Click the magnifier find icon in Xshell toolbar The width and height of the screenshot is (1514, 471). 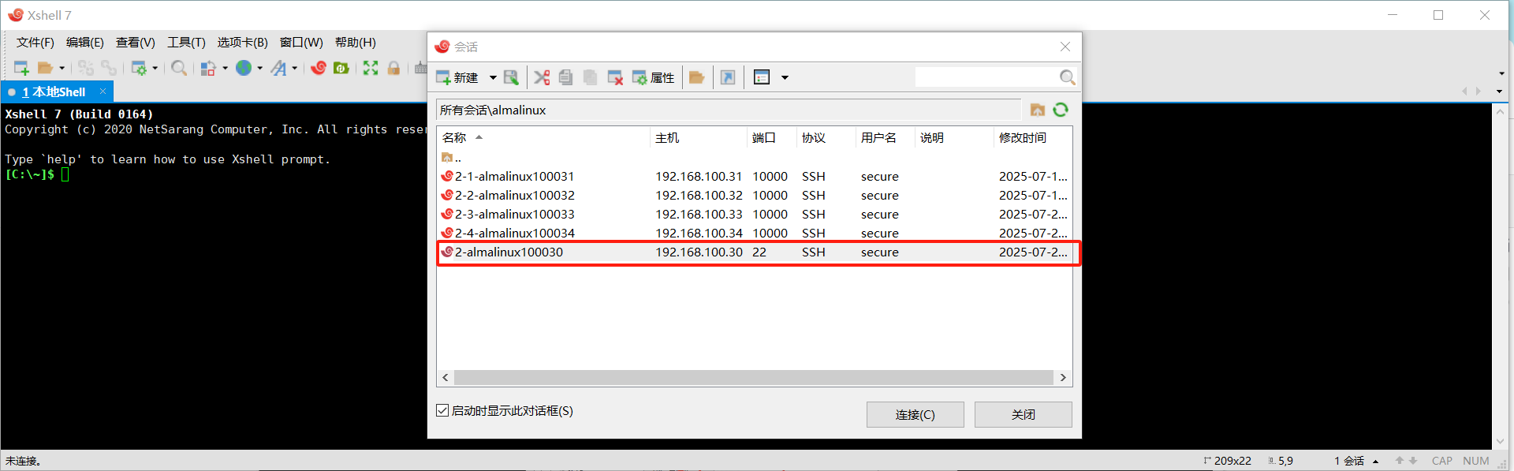coord(179,68)
